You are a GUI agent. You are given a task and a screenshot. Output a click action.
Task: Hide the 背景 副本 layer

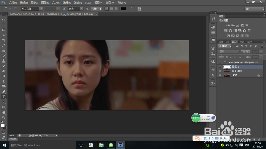(220, 71)
